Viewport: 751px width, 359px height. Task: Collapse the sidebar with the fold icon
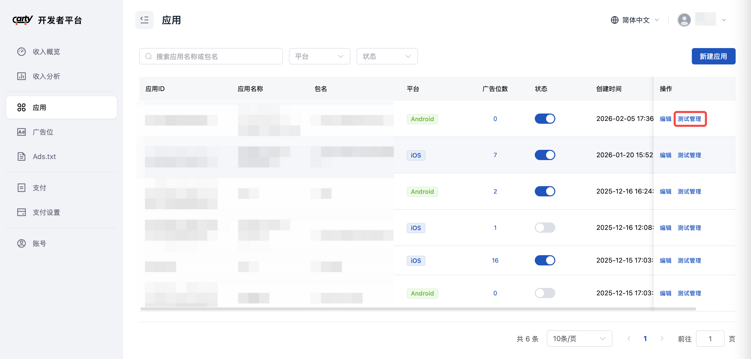pyautogui.click(x=144, y=20)
